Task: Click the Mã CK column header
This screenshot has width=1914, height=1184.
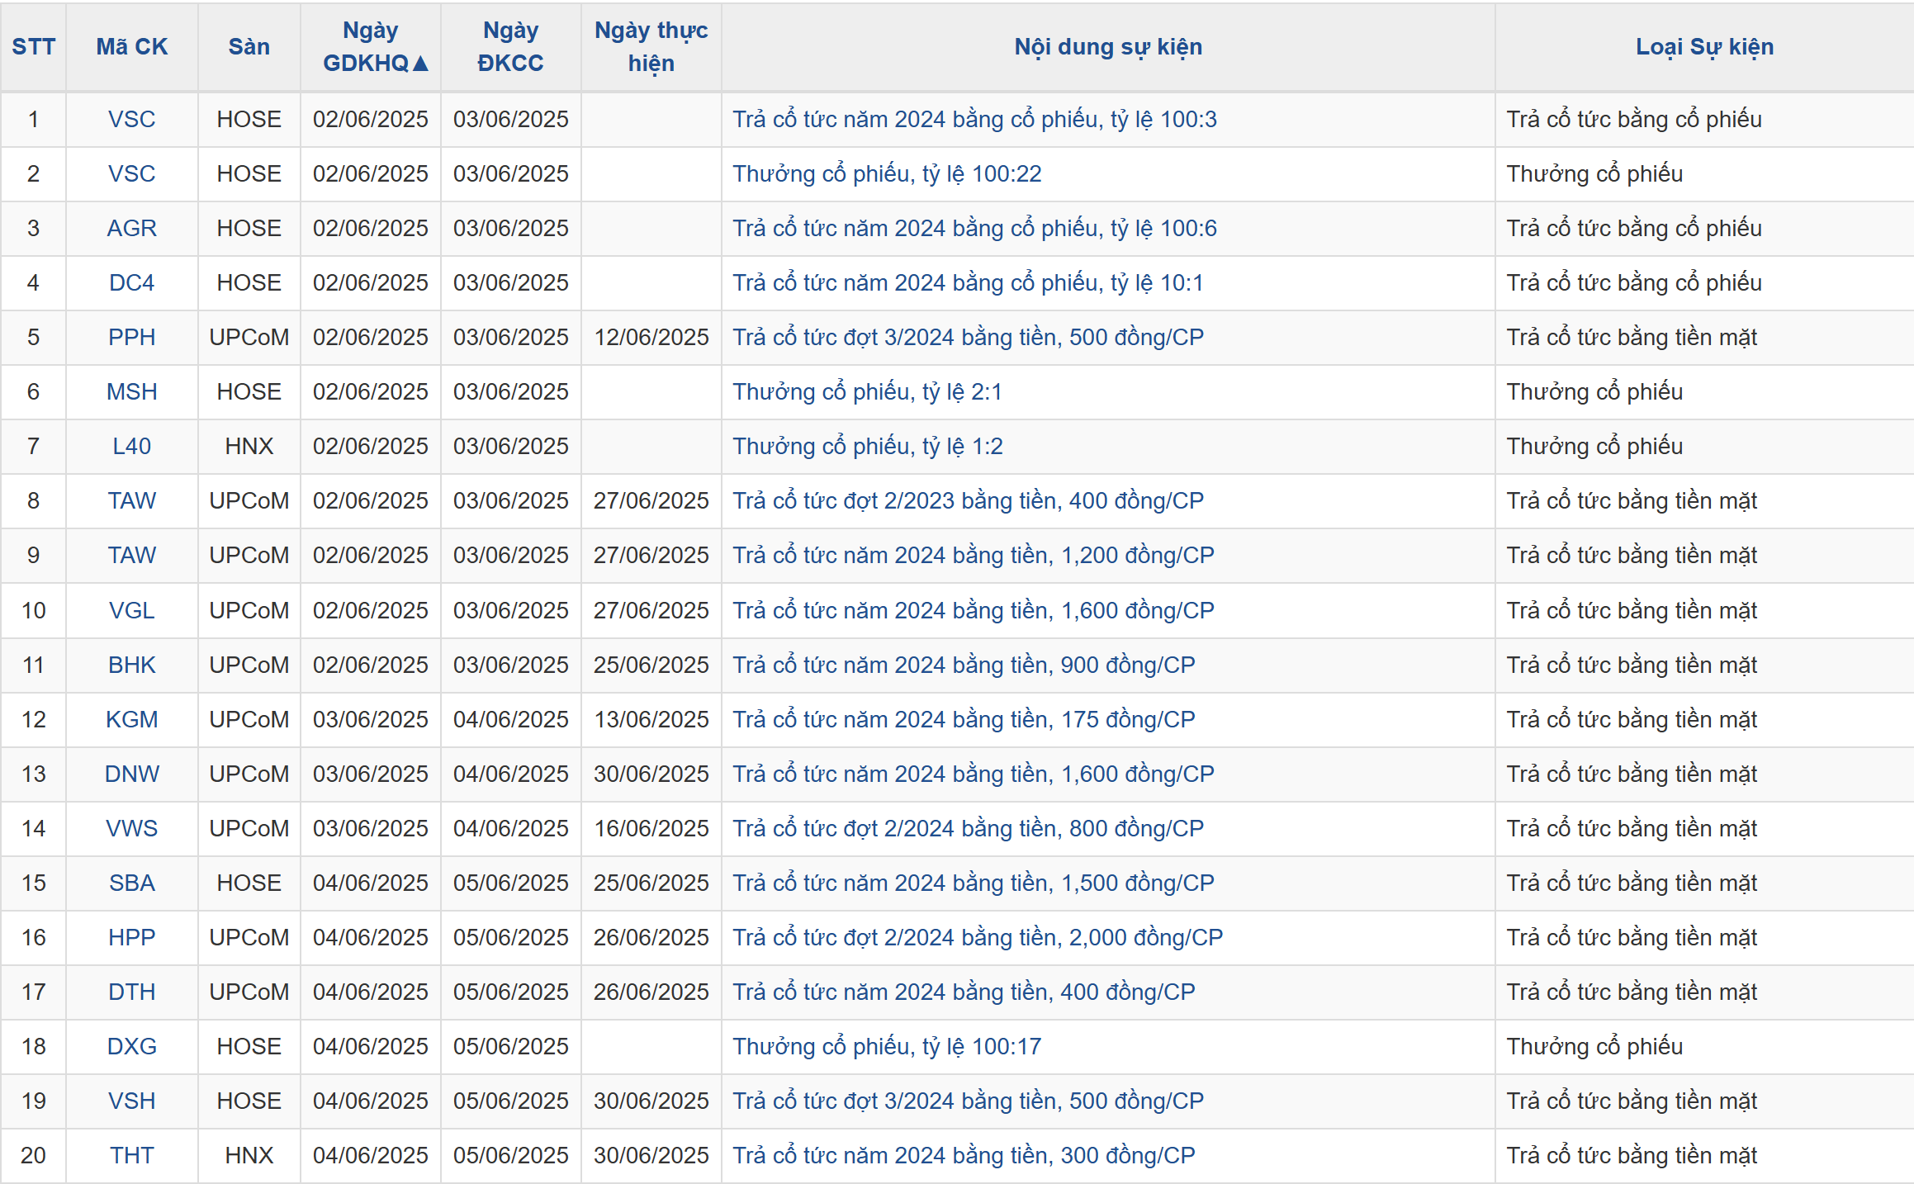Action: click(x=132, y=47)
